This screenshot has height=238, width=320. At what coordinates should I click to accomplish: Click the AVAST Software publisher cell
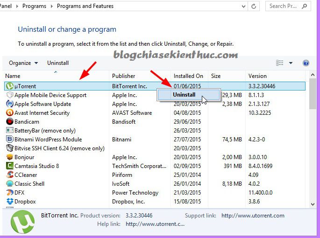(132, 113)
